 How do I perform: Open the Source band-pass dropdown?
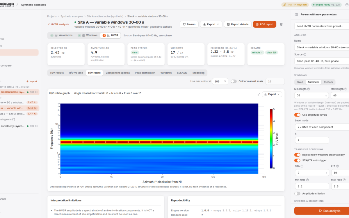point(322,61)
